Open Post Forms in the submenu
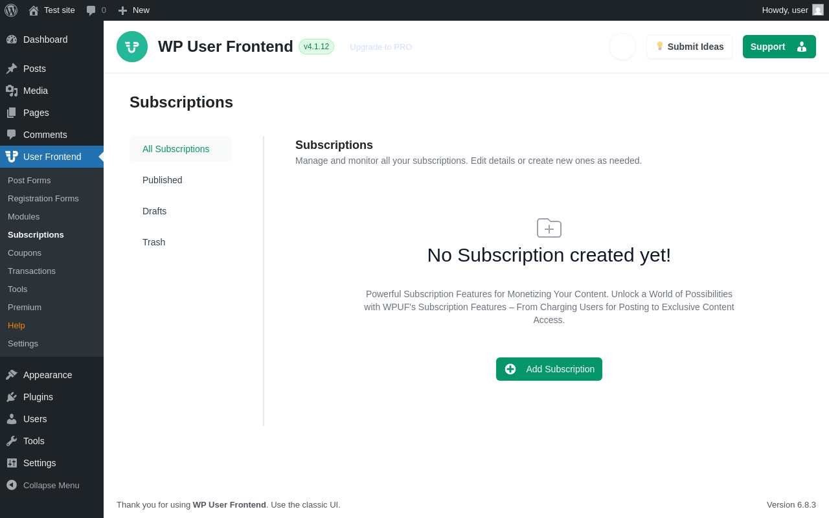 coord(29,181)
